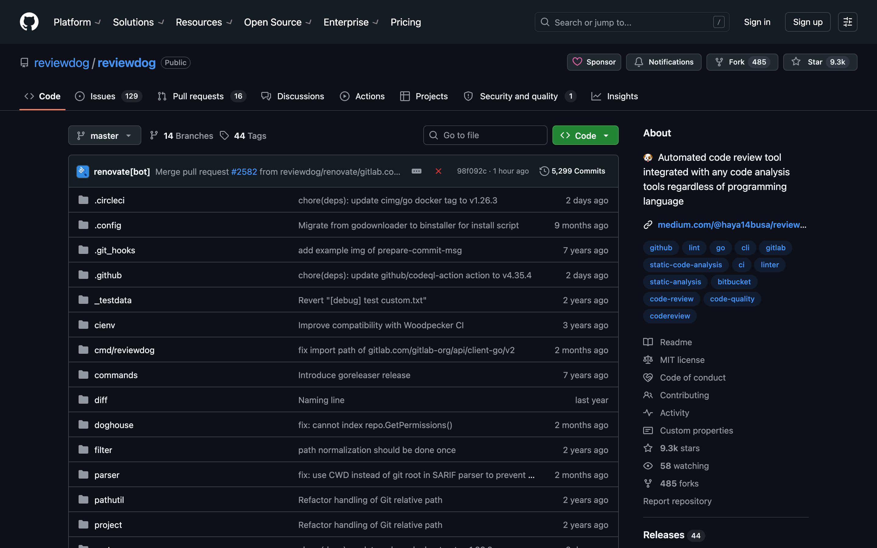
Task: Open the Pricing link
Action: tap(406, 22)
